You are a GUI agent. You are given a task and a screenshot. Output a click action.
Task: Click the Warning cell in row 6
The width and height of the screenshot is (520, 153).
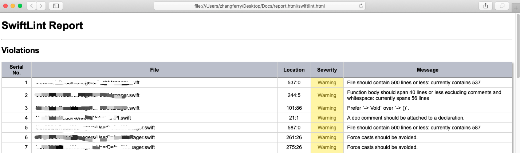tap(327, 137)
